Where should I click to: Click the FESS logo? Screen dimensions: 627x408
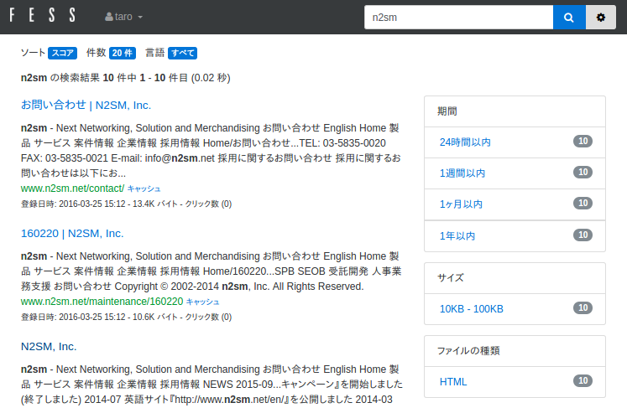[42, 16]
